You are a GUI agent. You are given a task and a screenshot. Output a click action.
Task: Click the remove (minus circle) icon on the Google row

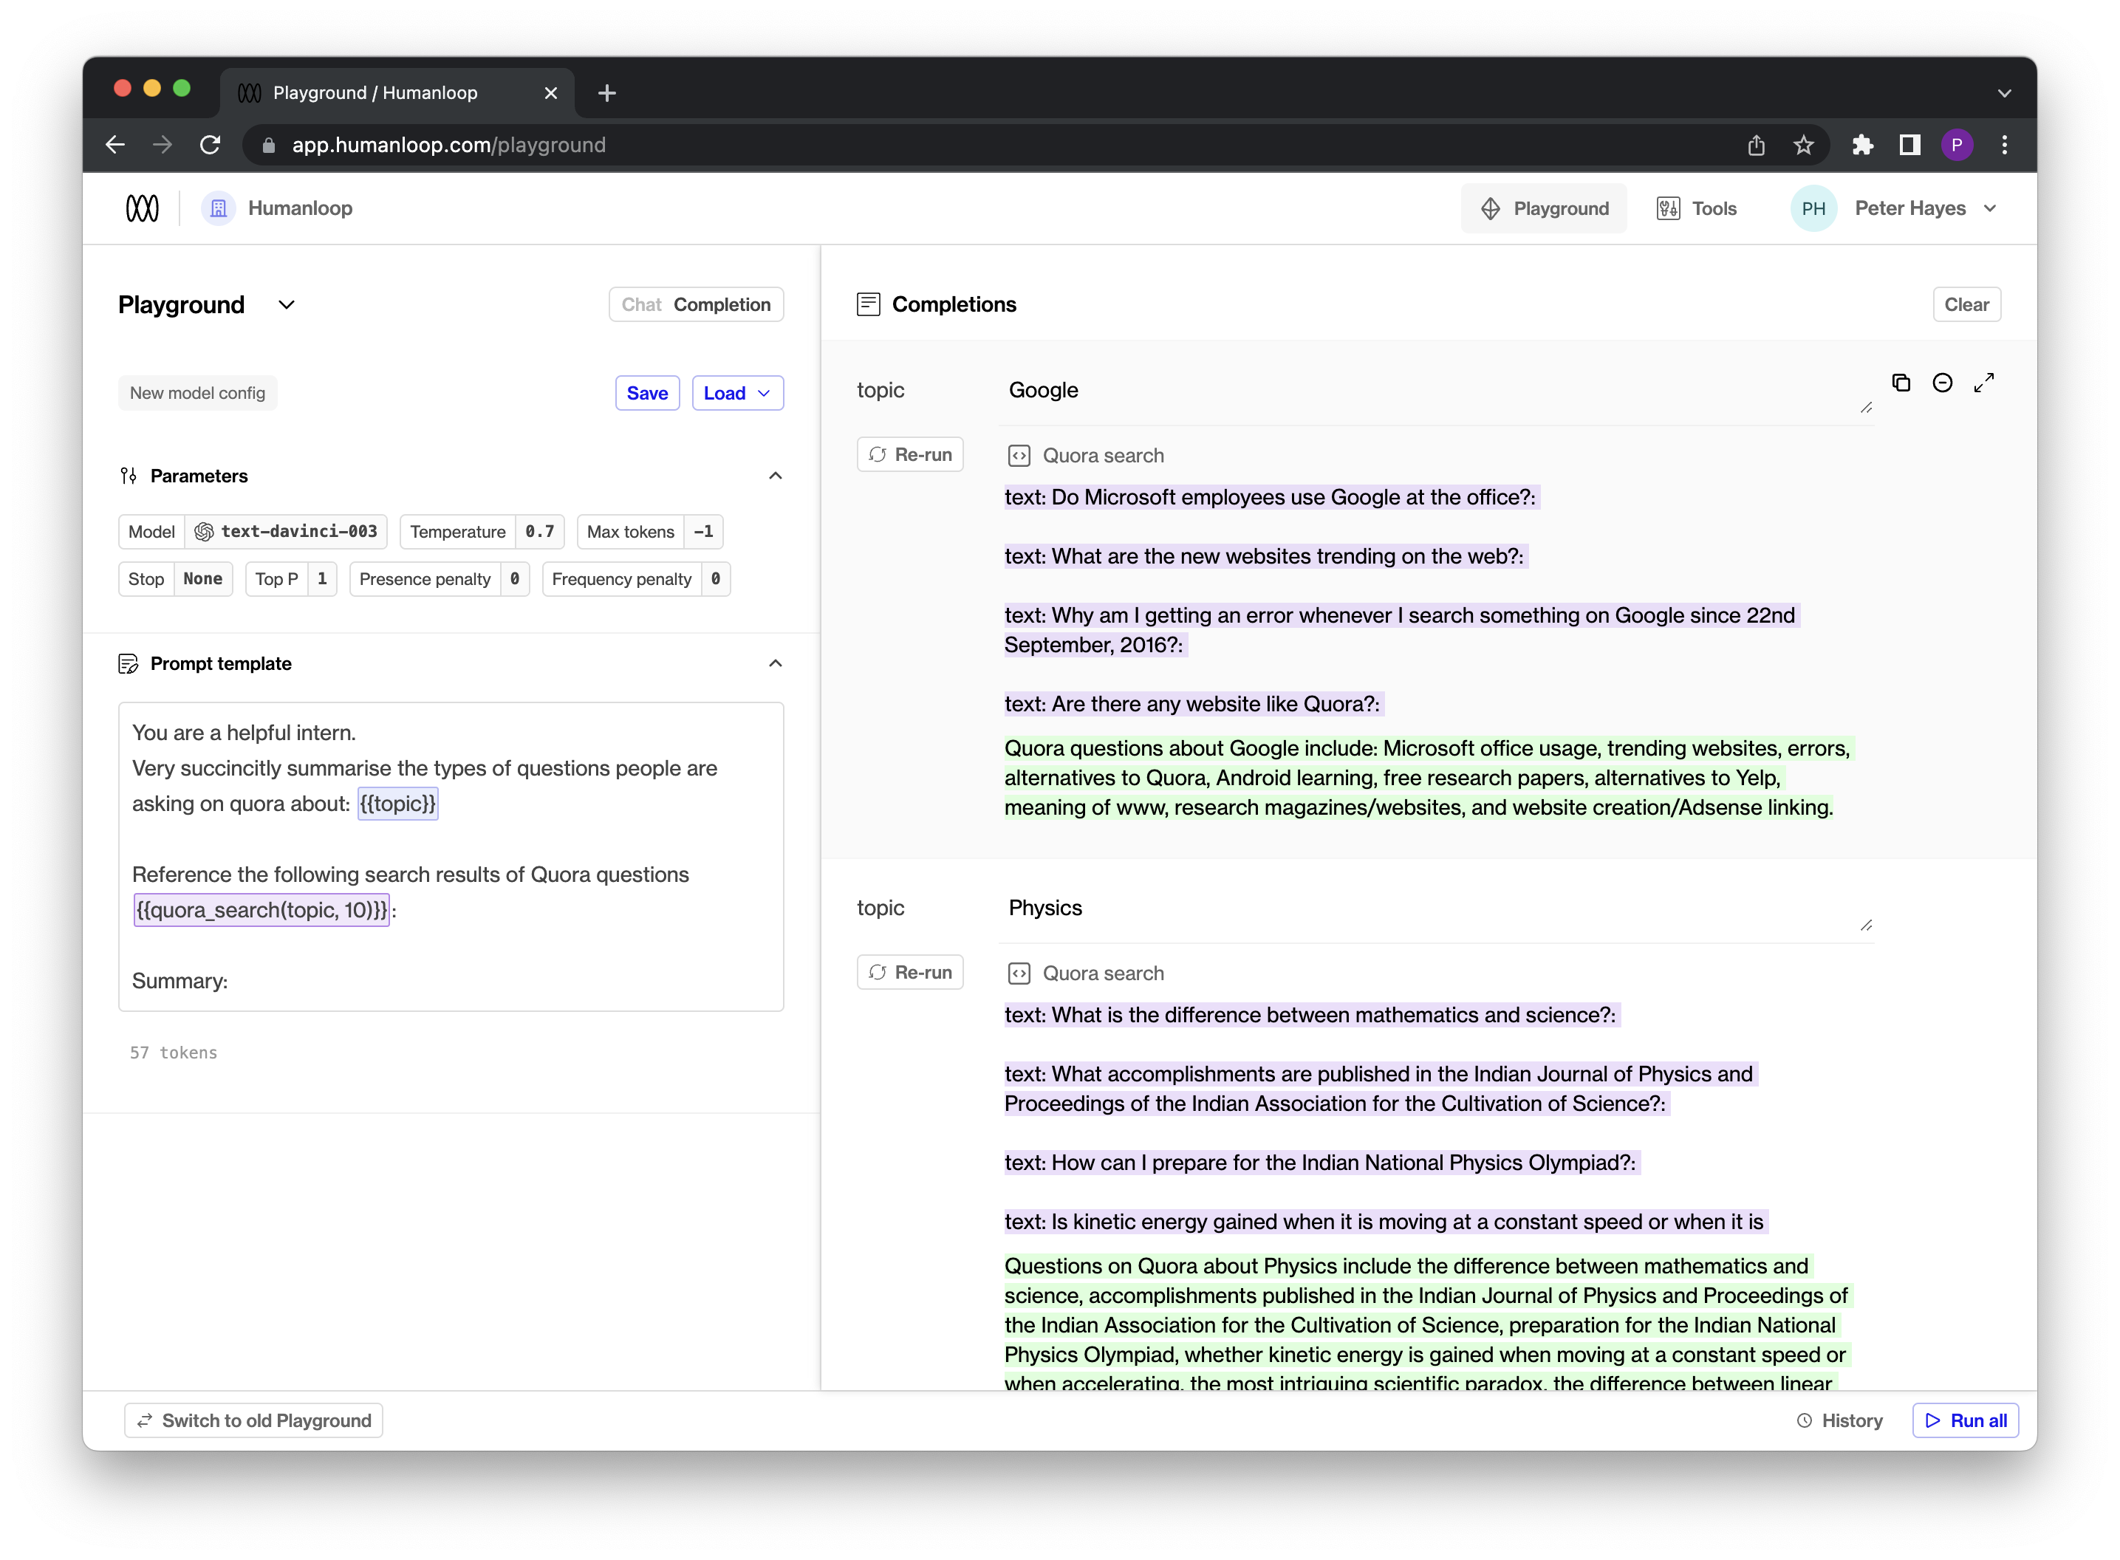(x=1943, y=383)
